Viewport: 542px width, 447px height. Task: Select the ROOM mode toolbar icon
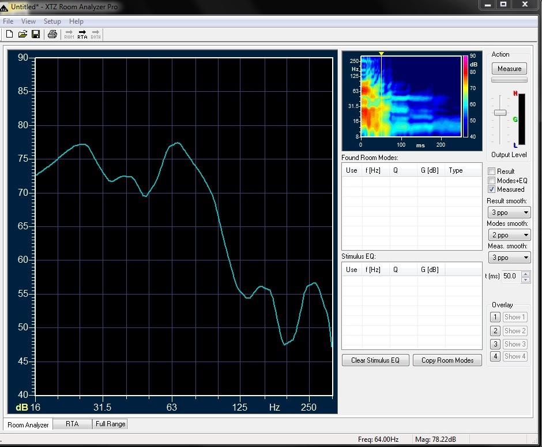[69, 34]
